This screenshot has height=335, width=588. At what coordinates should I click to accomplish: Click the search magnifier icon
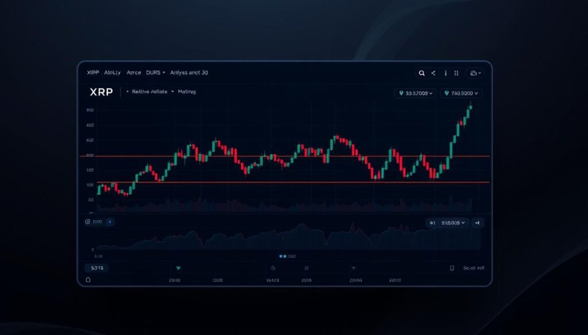click(x=422, y=73)
